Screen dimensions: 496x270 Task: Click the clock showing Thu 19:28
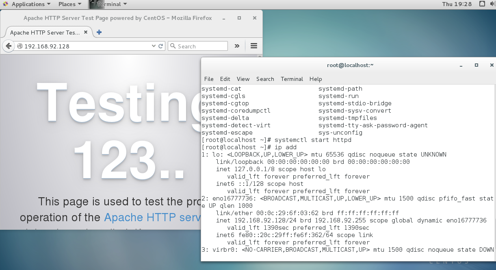pos(457,4)
